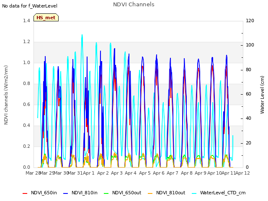This screenshot has width=268, height=201.
Task: Click the Apr 5 x-axis tick label
Action: coord(145,173)
